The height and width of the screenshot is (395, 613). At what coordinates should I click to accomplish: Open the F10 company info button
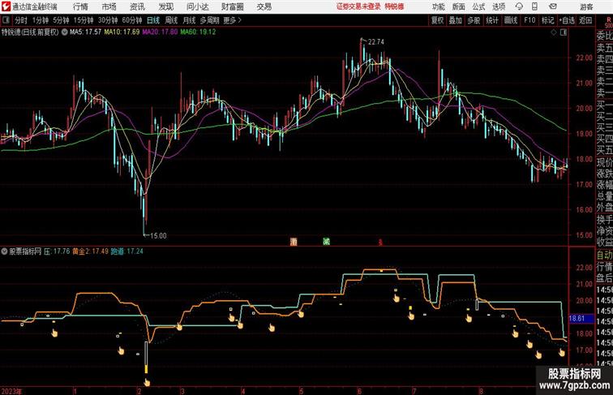coord(529,20)
